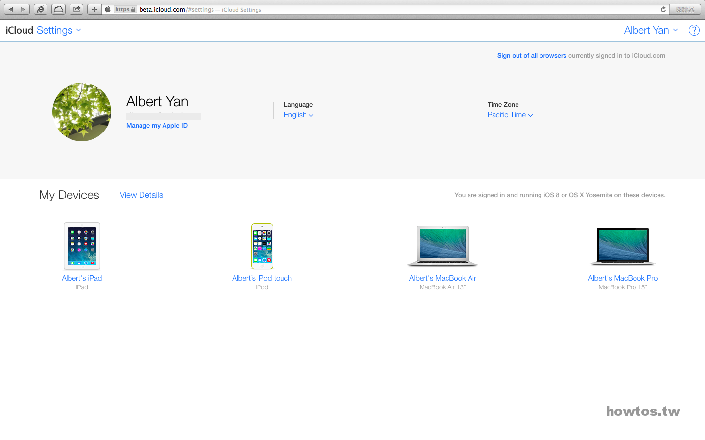Screen dimensions: 705x440
Task: Click Sign out of all browsers link
Action: [x=532, y=56]
